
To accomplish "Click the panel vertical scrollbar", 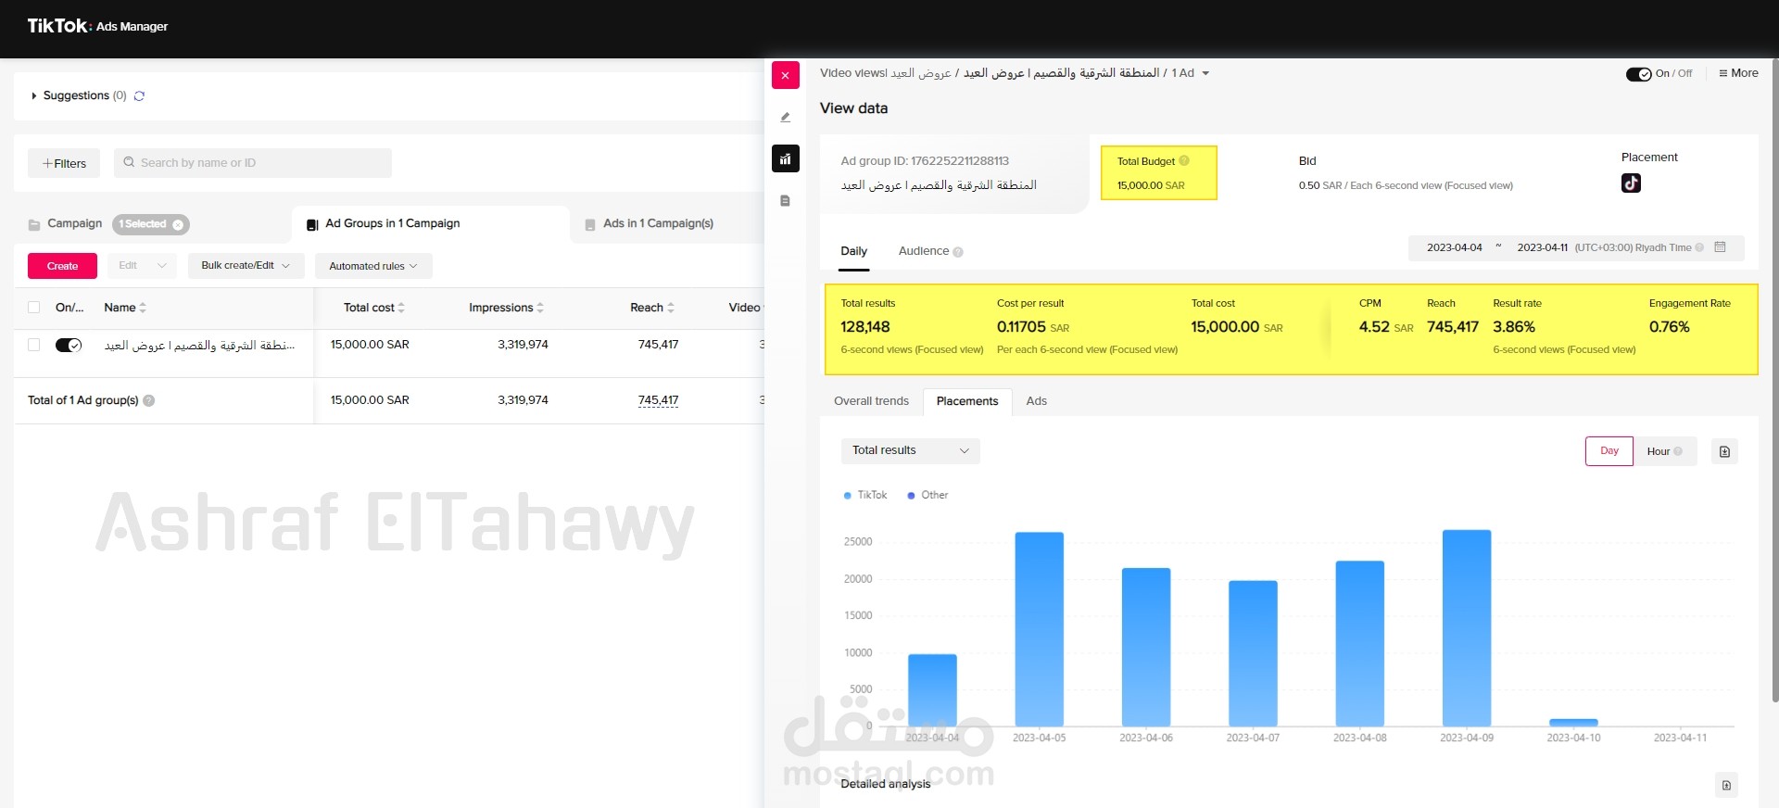I will (x=1774, y=383).
